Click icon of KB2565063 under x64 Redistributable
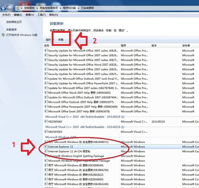The height and width of the screenshot is (188, 199). pos(46,121)
